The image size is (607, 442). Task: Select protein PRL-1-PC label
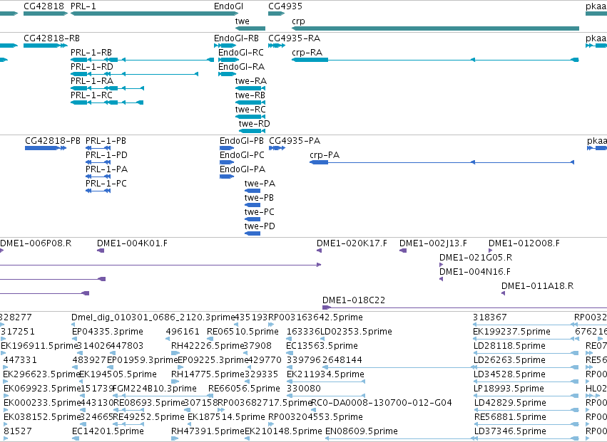106,184
